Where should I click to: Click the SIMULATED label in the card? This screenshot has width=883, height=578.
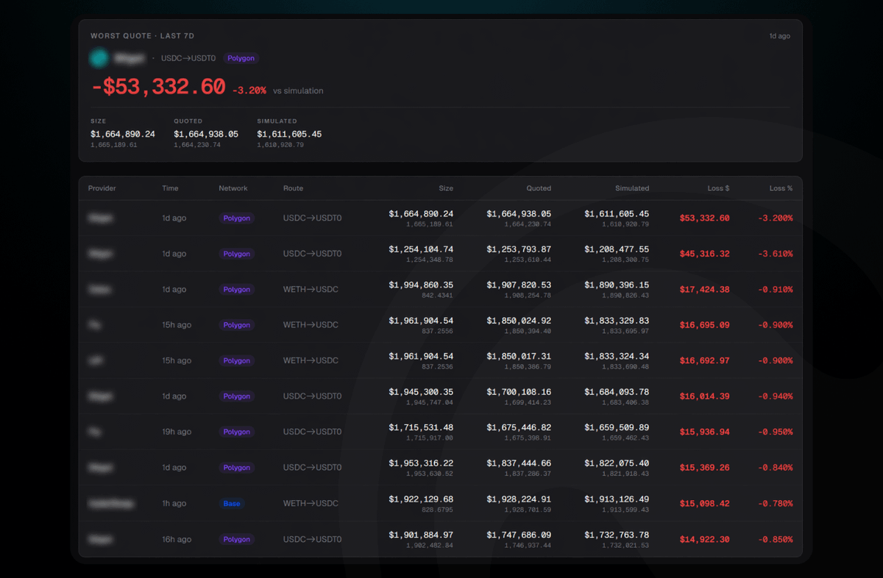tap(277, 121)
